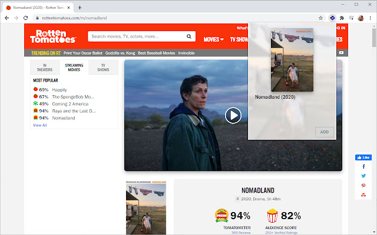Screen dimensions: 377x235
Task: Open Best Baseball Movies link
Action: click(157, 53)
